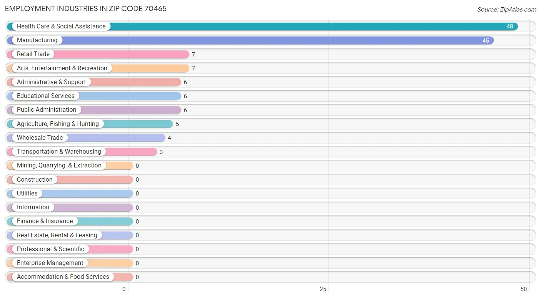Click the value 4 beside Wholesale Trade bar
541x298 pixels.
click(169, 138)
